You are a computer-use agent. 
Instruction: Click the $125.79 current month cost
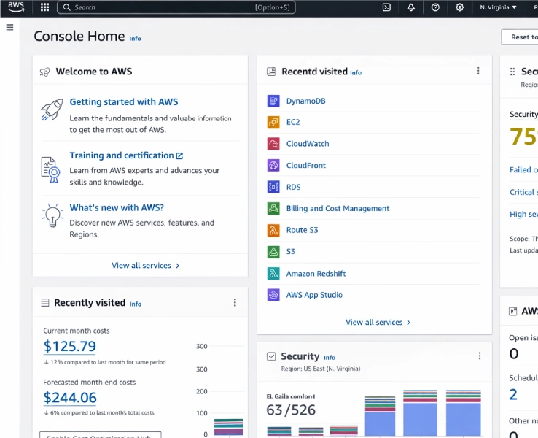70,346
